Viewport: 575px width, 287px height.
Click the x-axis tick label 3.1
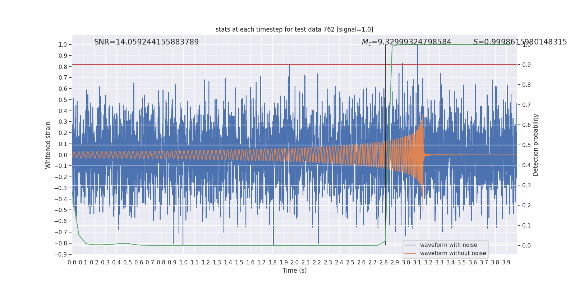pos(417,263)
